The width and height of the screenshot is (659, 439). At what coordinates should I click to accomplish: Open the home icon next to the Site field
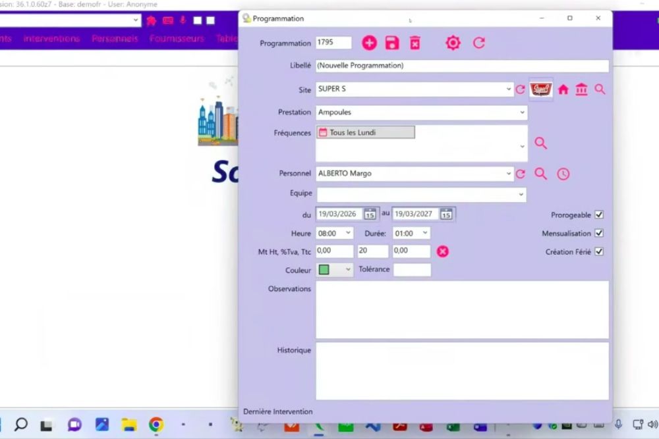point(563,89)
